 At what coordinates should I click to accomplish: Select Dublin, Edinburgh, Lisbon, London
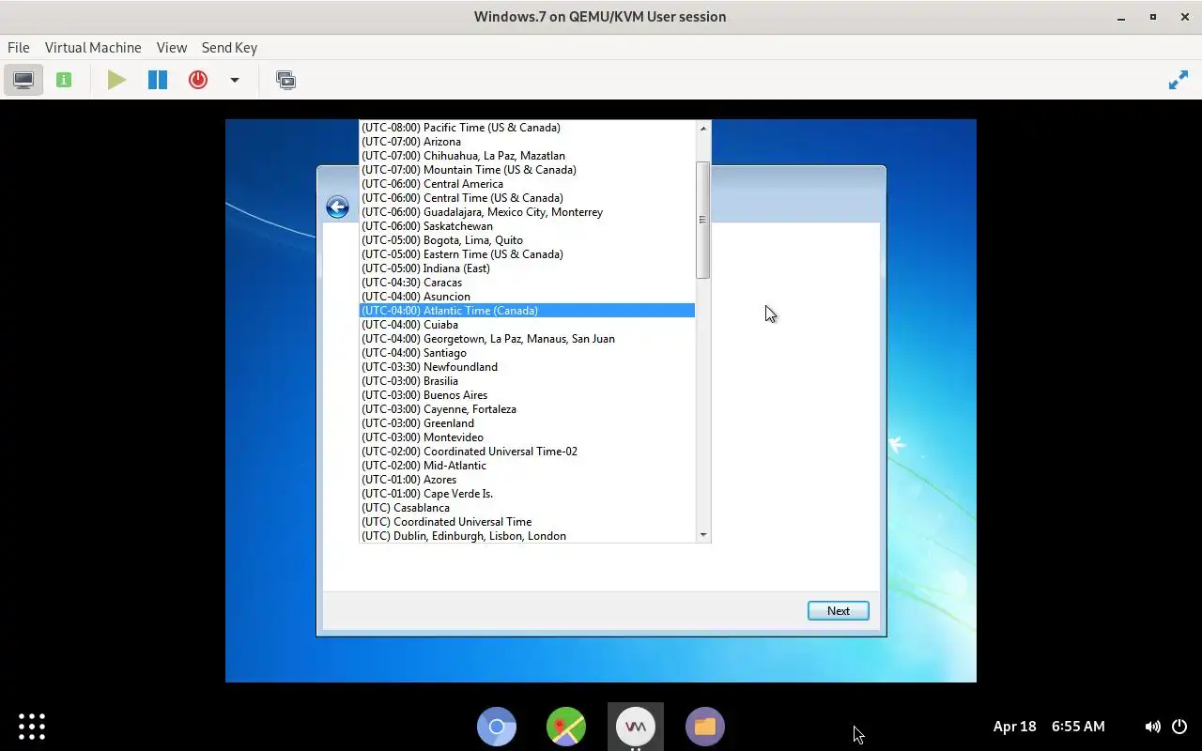[527, 535]
